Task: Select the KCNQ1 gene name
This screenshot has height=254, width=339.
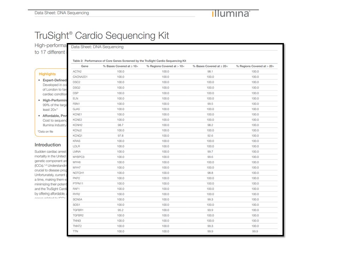Action: pos(78,135)
